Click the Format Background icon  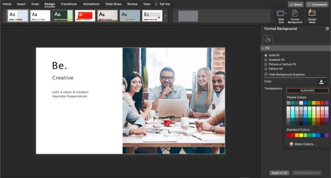point(295,13)
